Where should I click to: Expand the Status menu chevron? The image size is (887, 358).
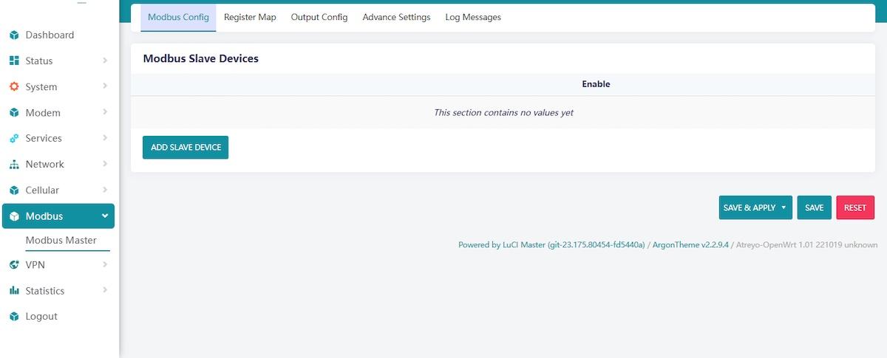105,61
